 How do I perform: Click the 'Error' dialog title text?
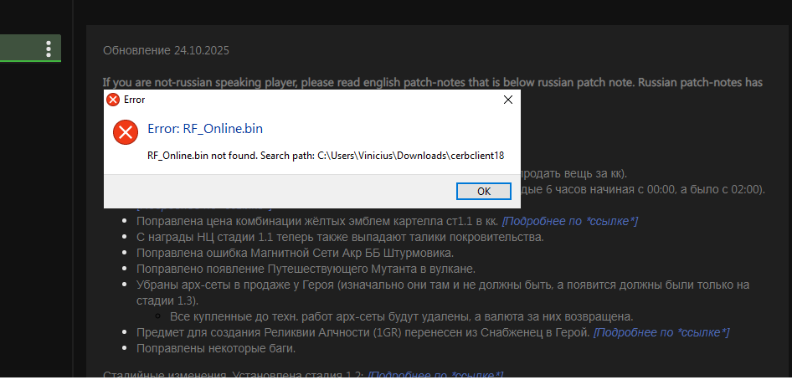134,100
